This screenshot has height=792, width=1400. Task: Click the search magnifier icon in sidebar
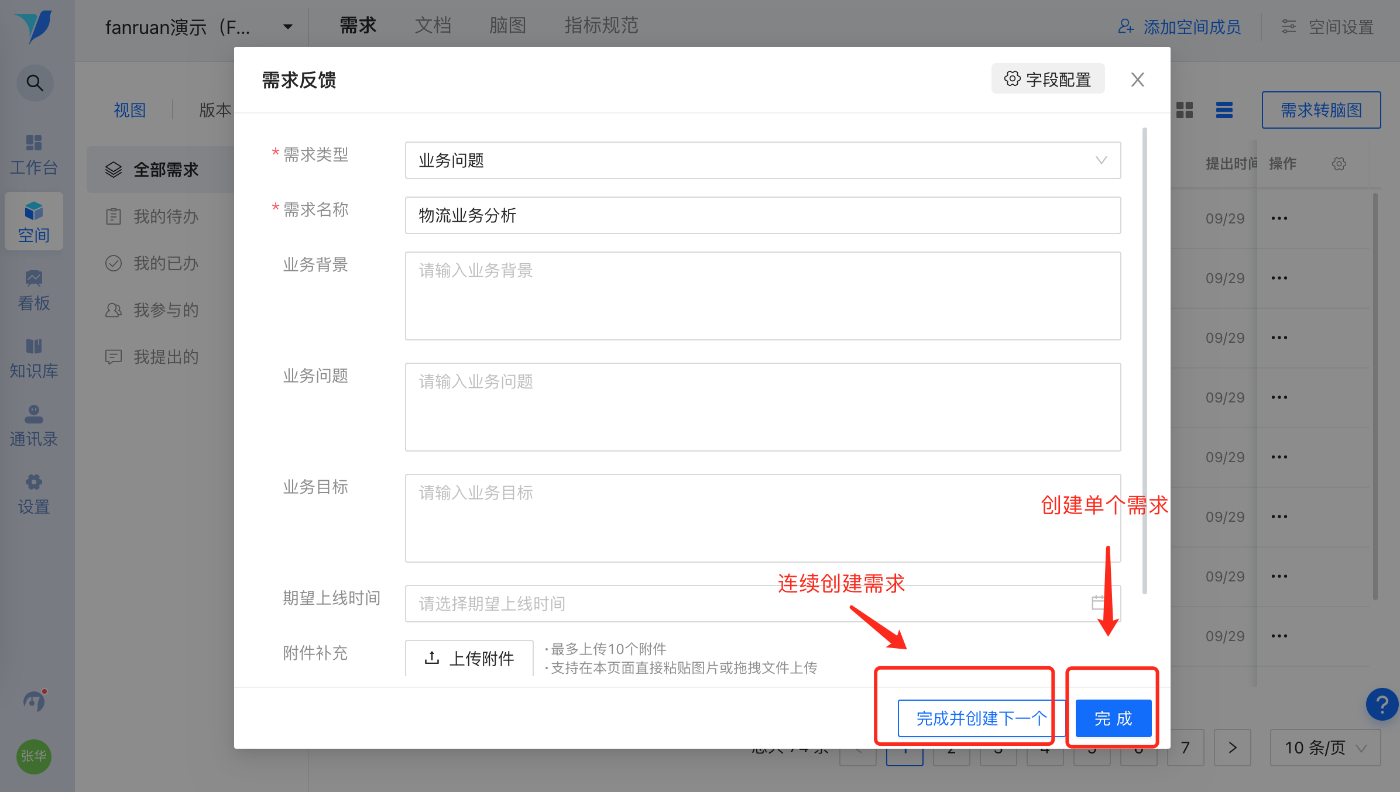(35, 83)
